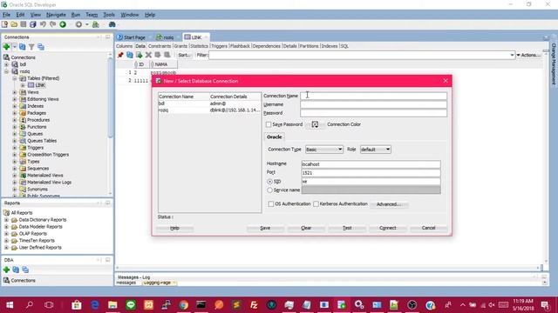558x313 pixels.
Task: Click the green plus New Connection icon
Action: [x=6, y=47]
